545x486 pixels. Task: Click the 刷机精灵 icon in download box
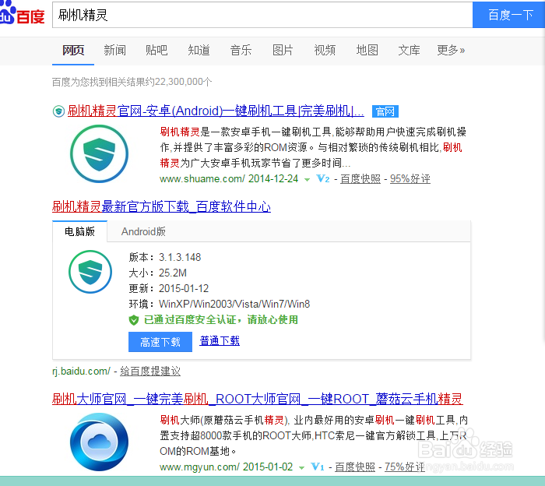point(90,272)
